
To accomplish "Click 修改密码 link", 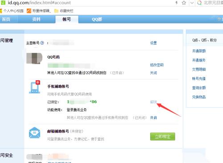I will [157, 65].
